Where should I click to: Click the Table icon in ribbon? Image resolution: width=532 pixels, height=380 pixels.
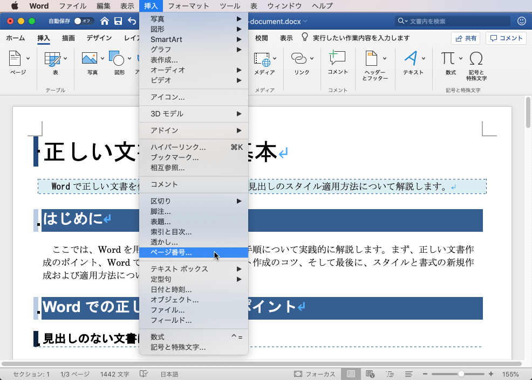(52, 59)
